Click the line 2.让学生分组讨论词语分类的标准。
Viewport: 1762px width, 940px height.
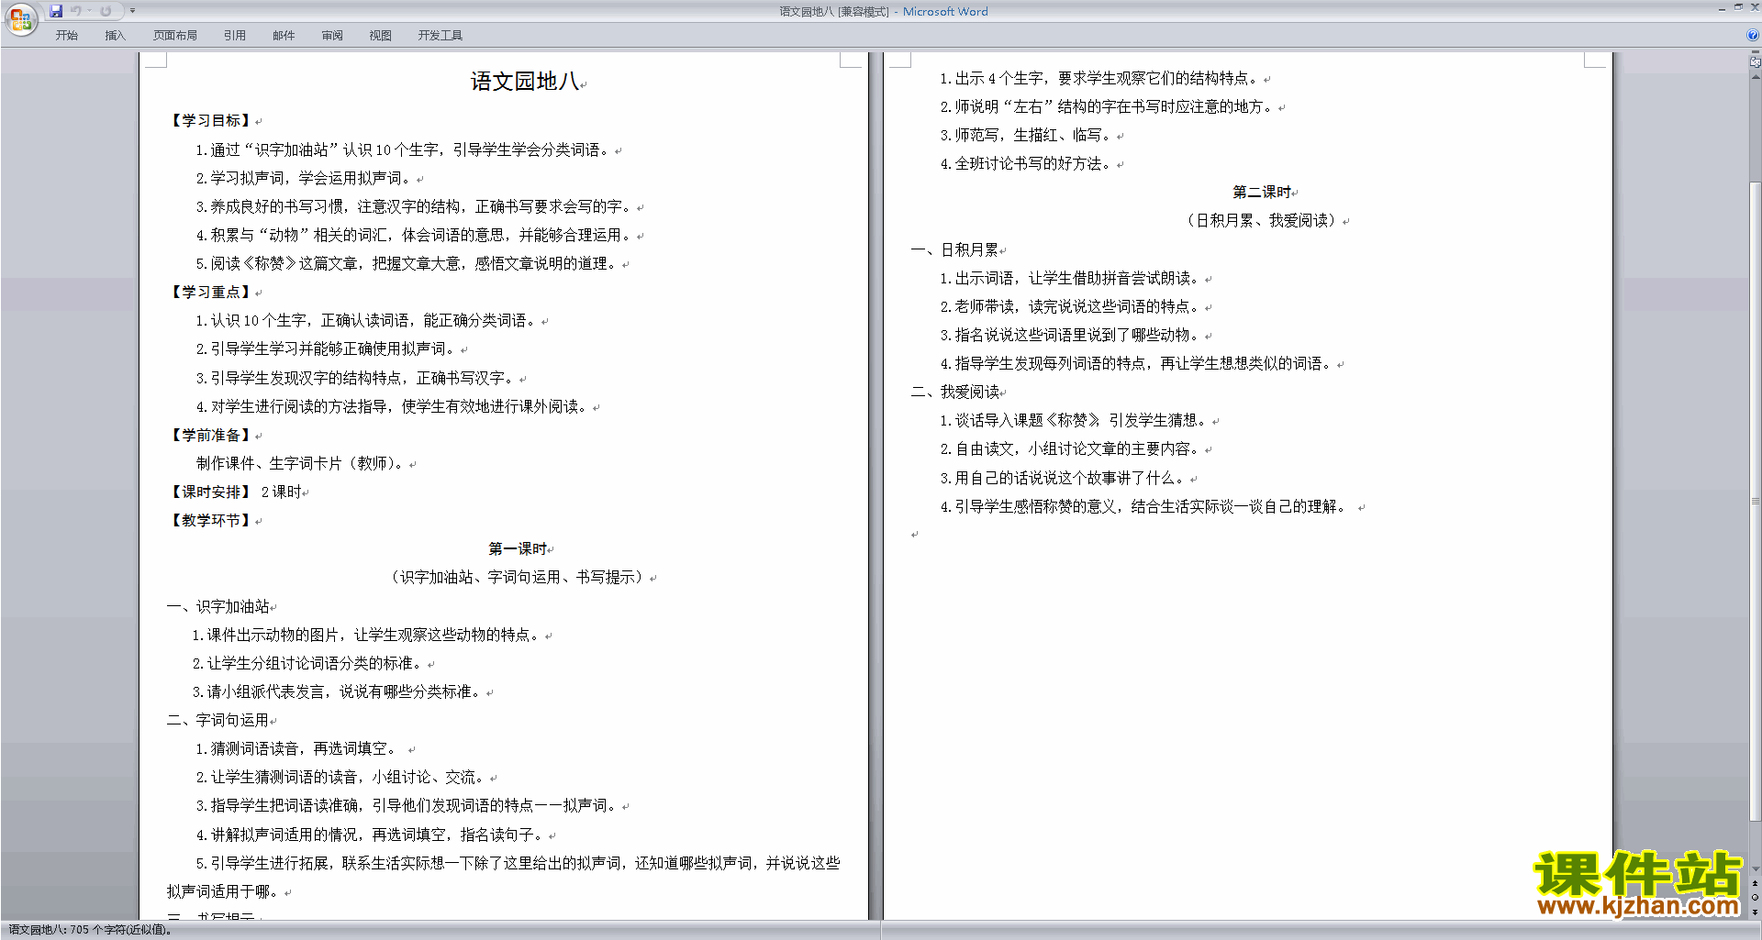pyautogui.click(x=309, y=664)
